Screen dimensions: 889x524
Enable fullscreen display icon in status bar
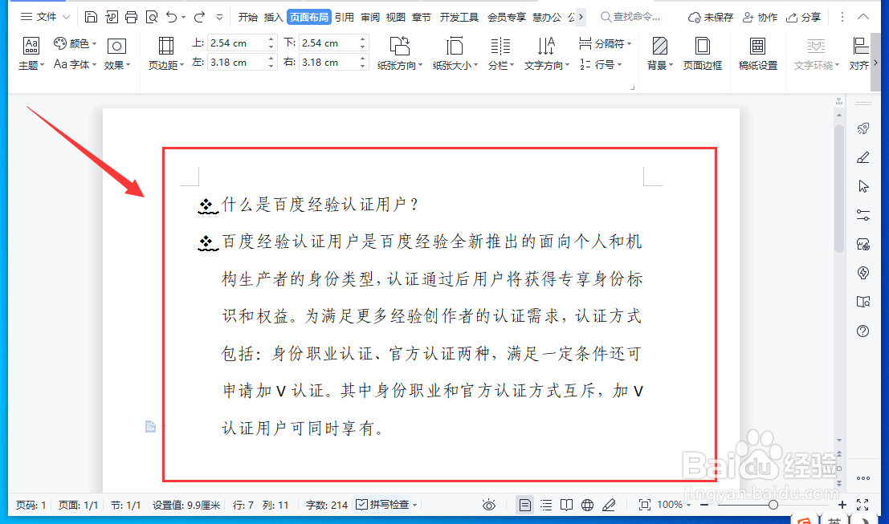click(x=862, y=505)
